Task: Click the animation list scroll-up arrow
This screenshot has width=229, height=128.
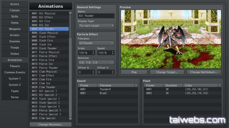Action: [x=70, y=13]
